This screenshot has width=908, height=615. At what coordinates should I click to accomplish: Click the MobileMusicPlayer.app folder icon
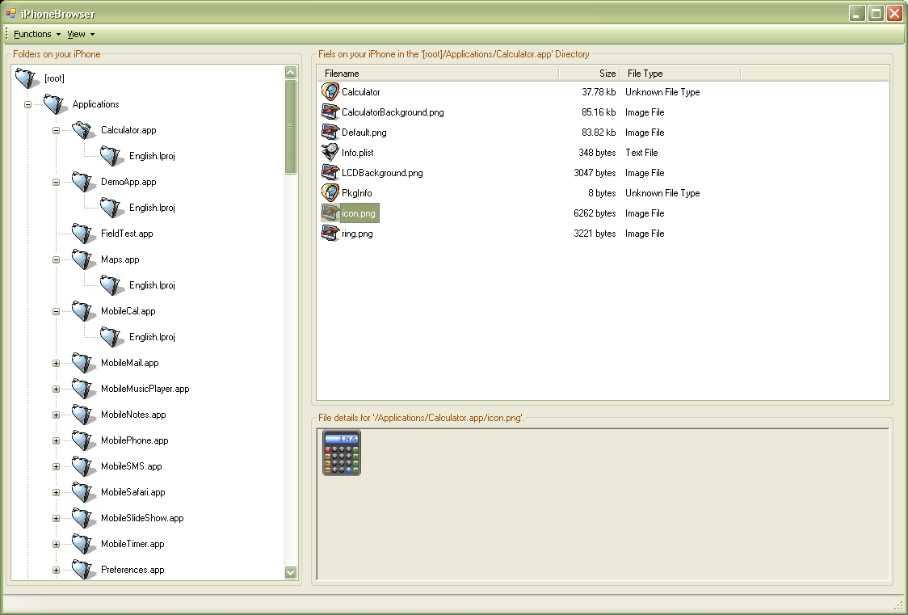[83, 389]
